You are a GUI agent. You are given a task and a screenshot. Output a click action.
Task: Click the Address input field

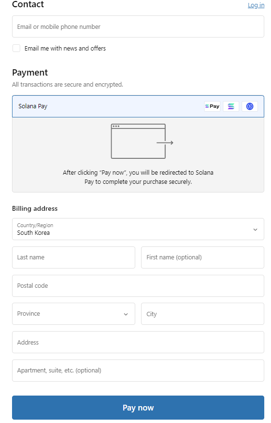(x=138, y=342)
